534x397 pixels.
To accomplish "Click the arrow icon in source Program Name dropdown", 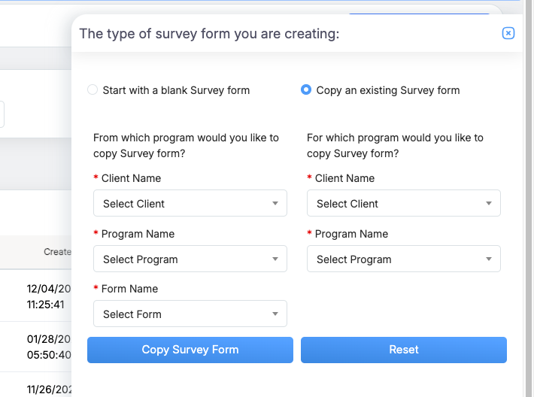I will 275,259.
